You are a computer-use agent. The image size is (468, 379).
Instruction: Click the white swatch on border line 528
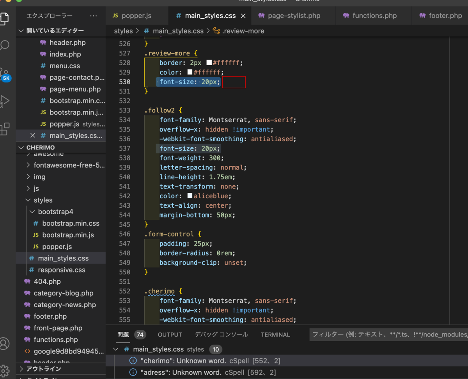(209, 63)
